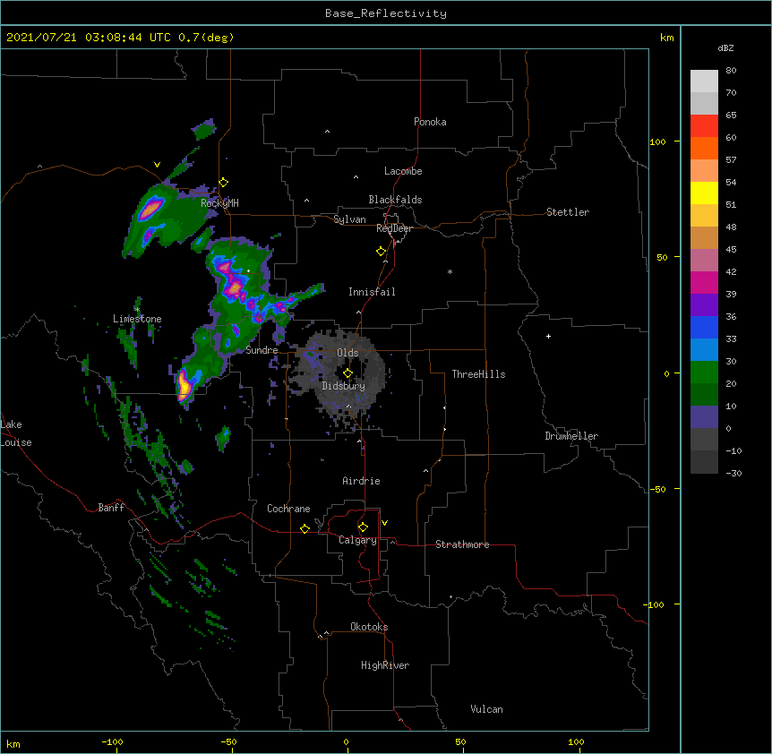Click the white asterisk marker east of Innisfail
Image resolution: width=772 pixels, height=754 pixels.
coord(450,271)
